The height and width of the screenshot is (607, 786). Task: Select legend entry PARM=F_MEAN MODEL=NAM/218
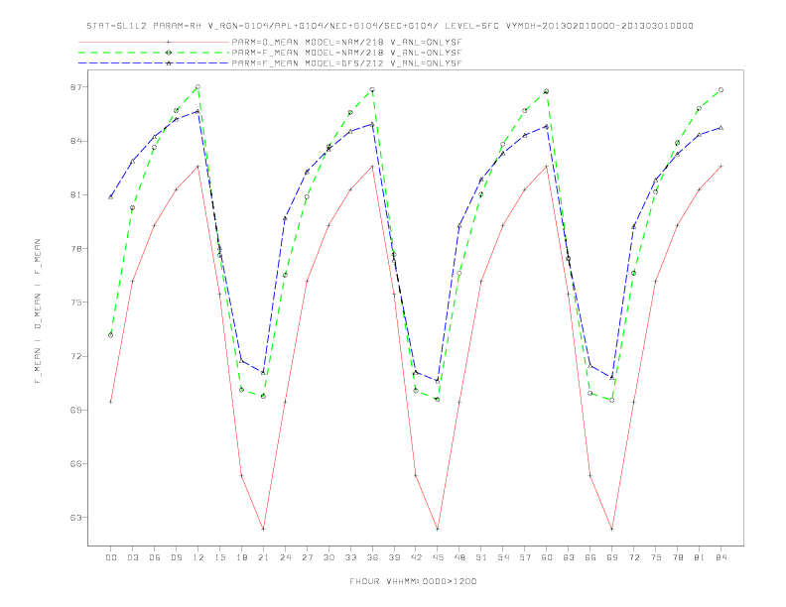click(346, 53)
